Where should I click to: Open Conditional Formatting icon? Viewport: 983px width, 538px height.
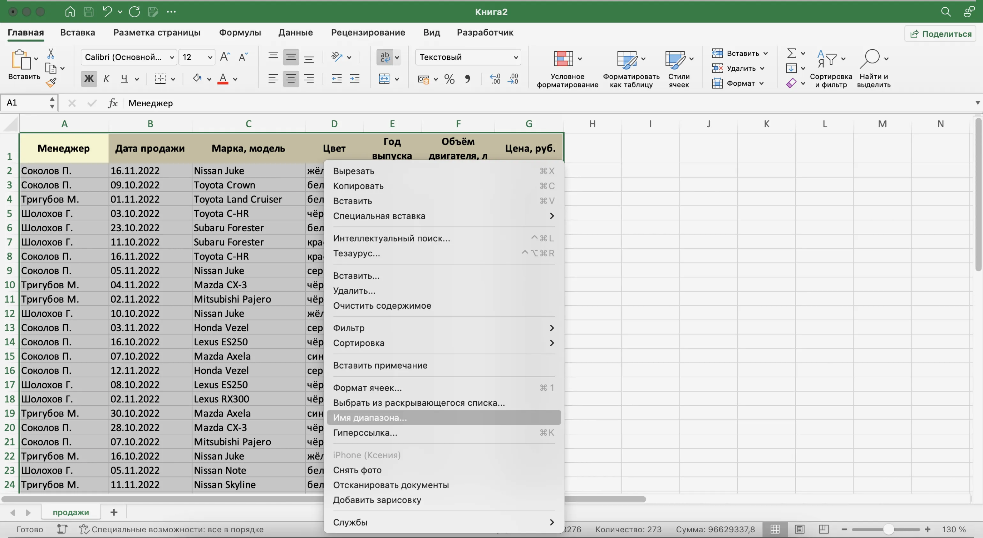click(563, 59)
